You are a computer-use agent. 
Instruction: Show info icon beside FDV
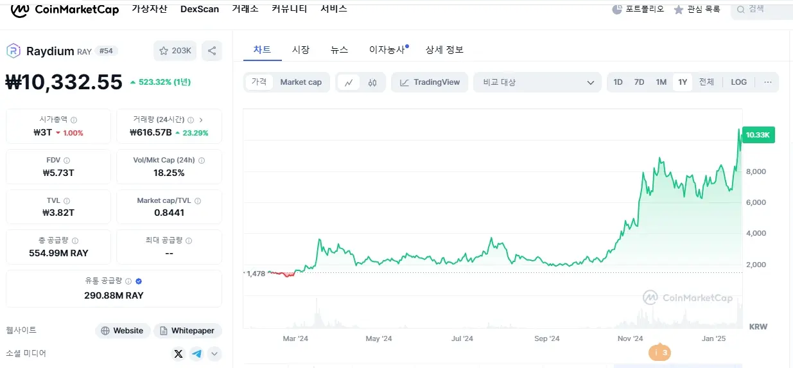click(x=67, y=161)
